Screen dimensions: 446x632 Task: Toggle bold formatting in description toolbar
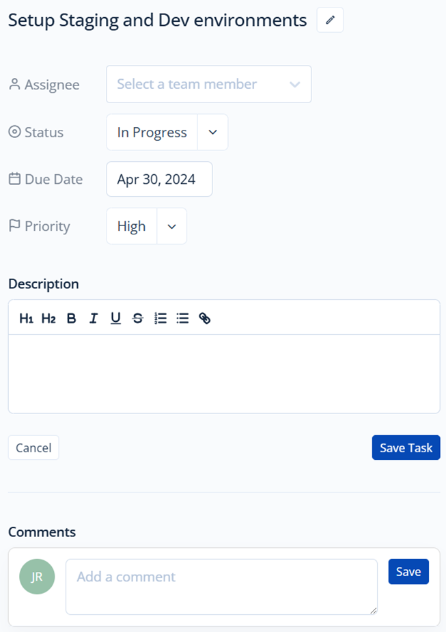tap(71, 318)
